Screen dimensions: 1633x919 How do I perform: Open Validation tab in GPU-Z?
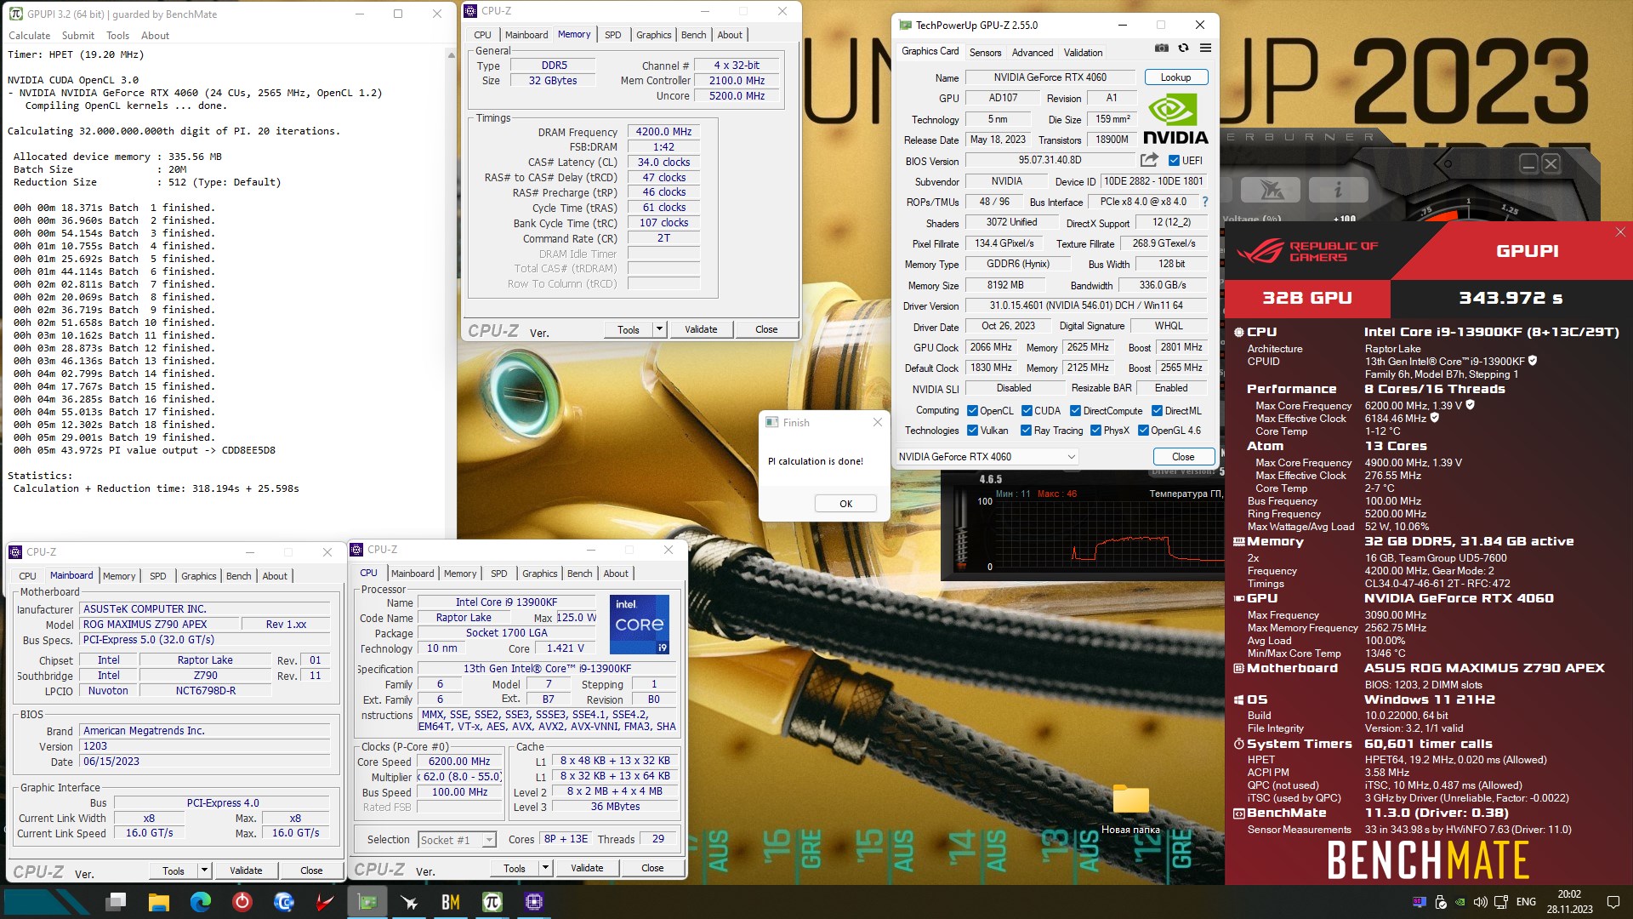[1082, 53]
